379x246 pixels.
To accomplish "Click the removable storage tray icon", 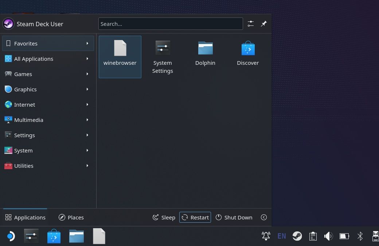I will point(375,236).
